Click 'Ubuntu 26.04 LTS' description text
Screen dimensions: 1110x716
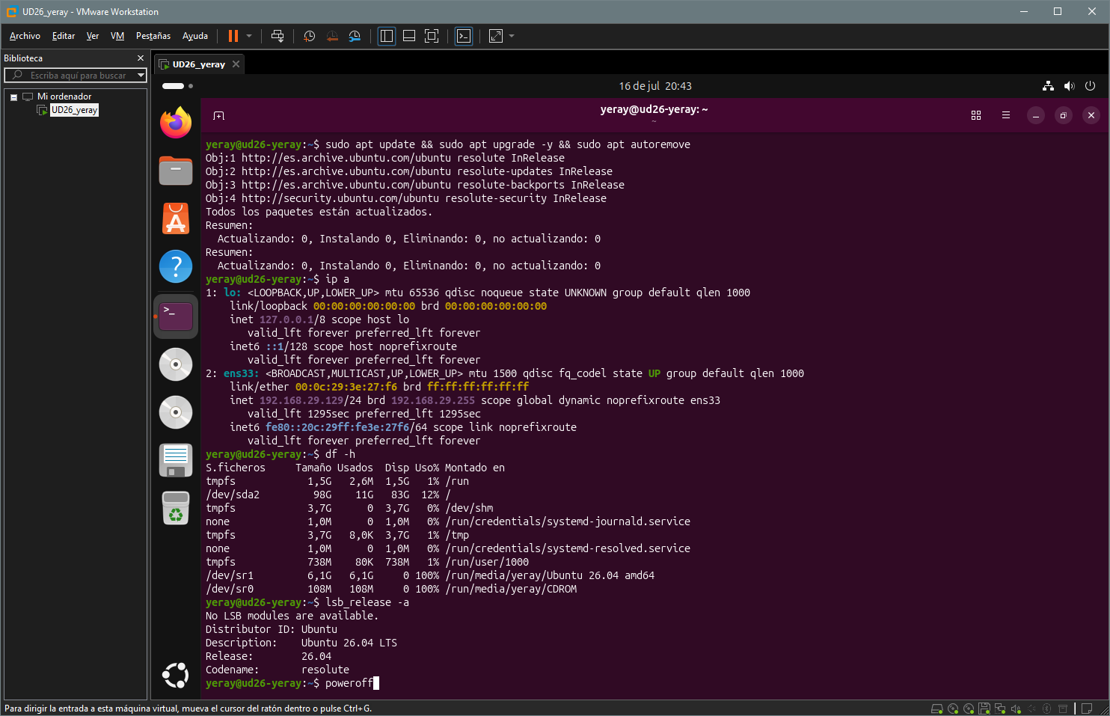coord(349,643)
